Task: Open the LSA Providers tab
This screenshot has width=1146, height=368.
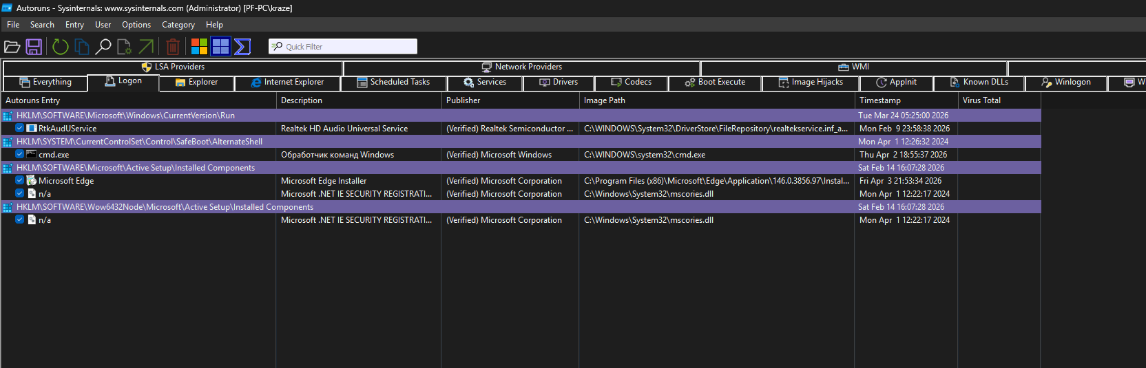Action: tap(173, 67)
